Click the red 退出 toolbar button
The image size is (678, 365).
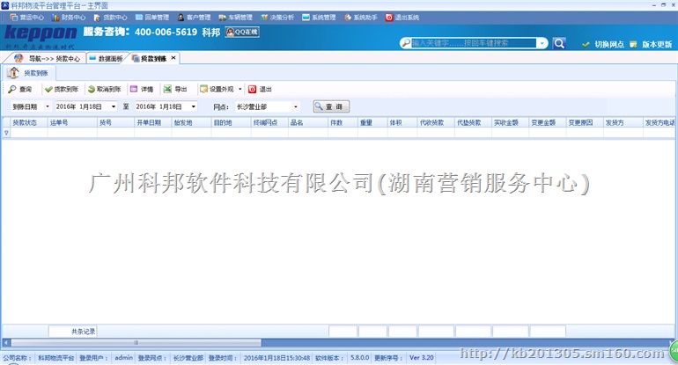[260, 89]
